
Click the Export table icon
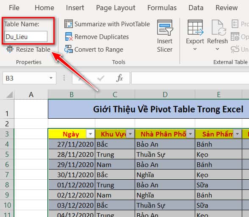point(195,28)
